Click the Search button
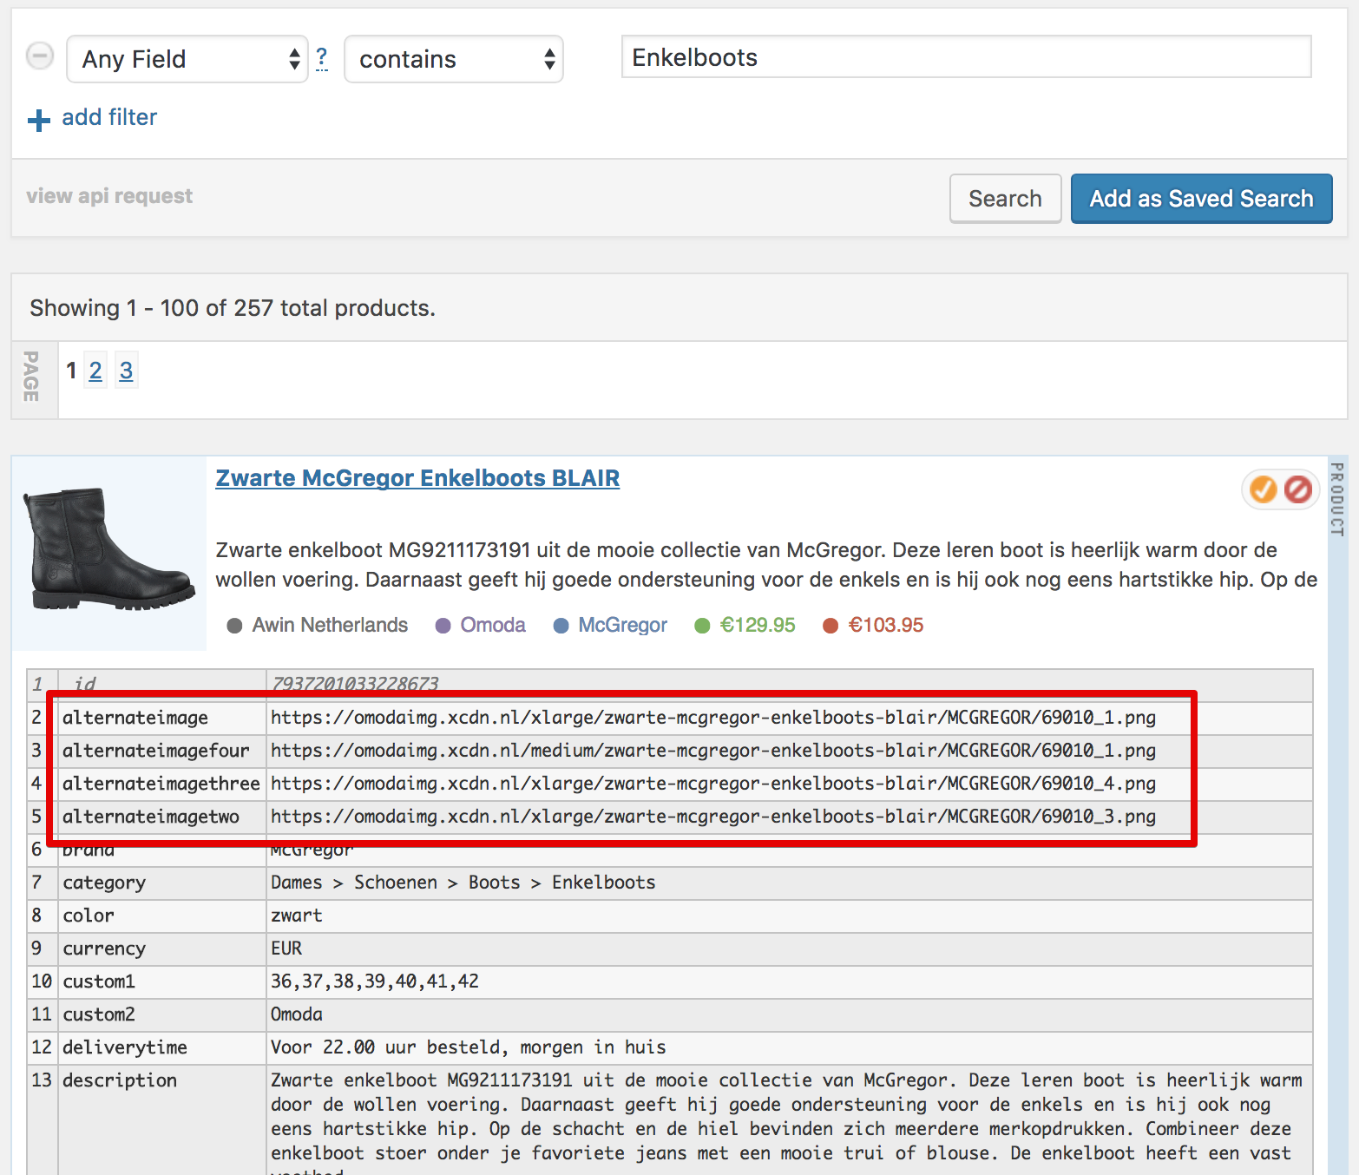1359x1175 pixels. [x=1005, y=199]
